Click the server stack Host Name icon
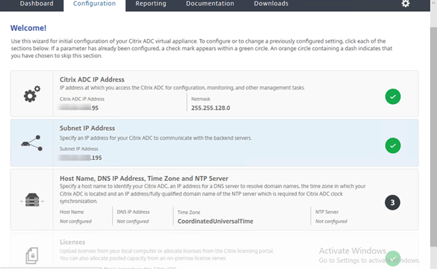Viewport: 437px width, 269px height. [x=32, y=200]
